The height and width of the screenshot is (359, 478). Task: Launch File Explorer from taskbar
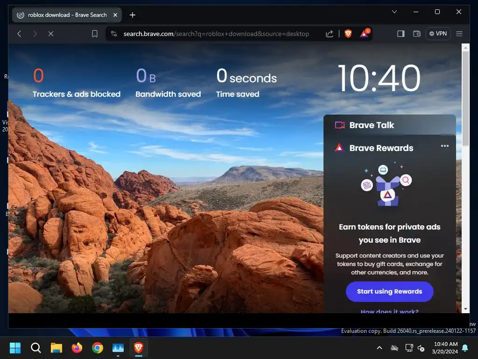click(56, 348)
